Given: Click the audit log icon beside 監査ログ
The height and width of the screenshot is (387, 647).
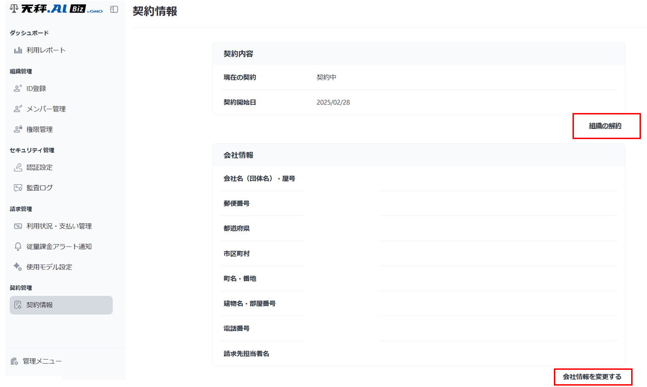Looking at the screenshot, I should click(18, 188).
